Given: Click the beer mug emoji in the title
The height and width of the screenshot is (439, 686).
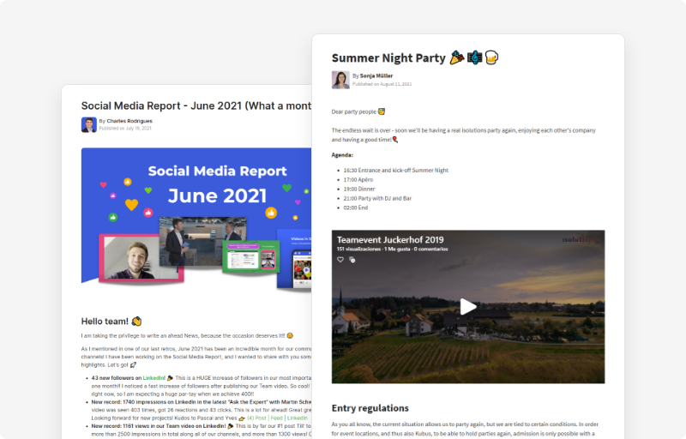Looking at the screenshot, I should click(x=491, y=57).
